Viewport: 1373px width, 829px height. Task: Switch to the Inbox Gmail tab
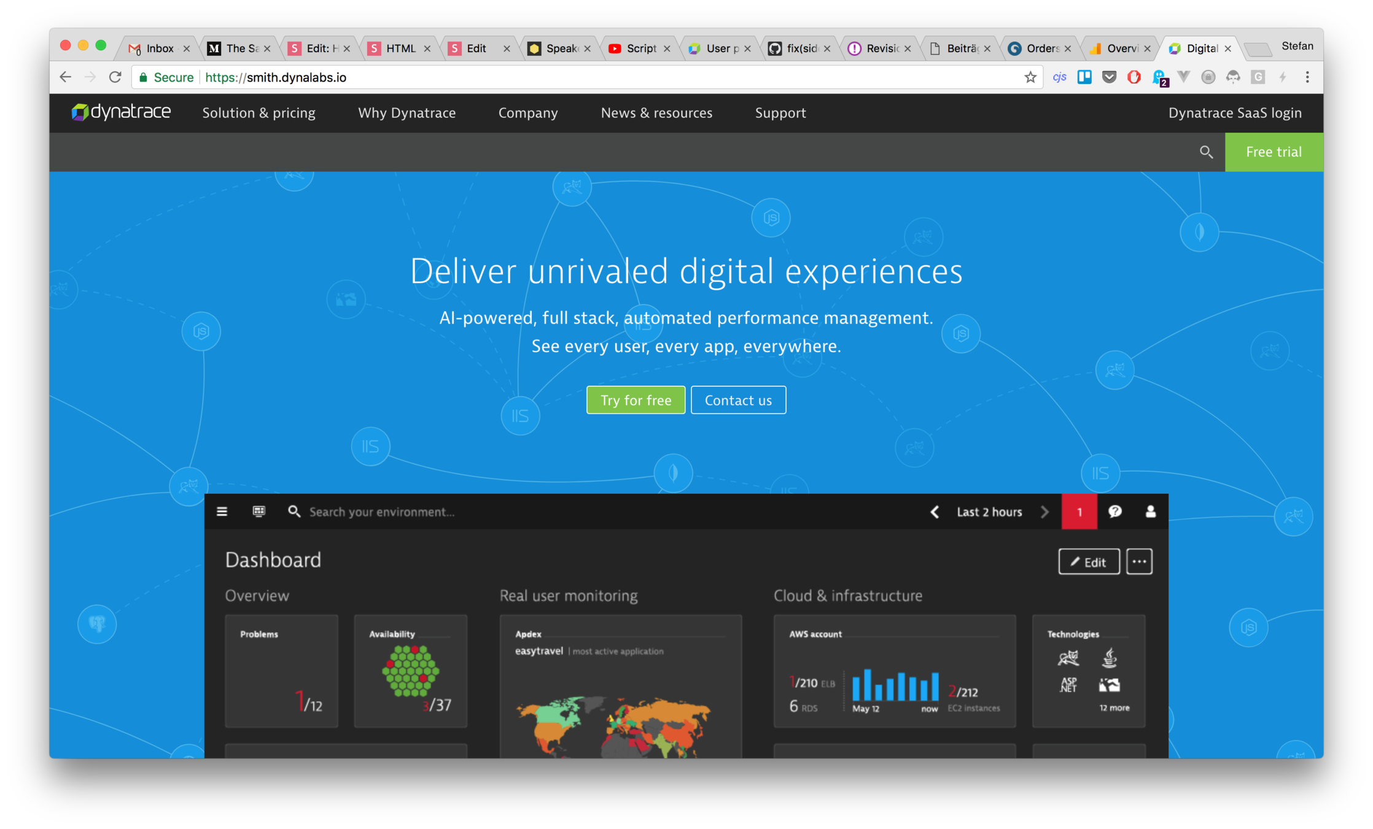click(x=159, y=49)
